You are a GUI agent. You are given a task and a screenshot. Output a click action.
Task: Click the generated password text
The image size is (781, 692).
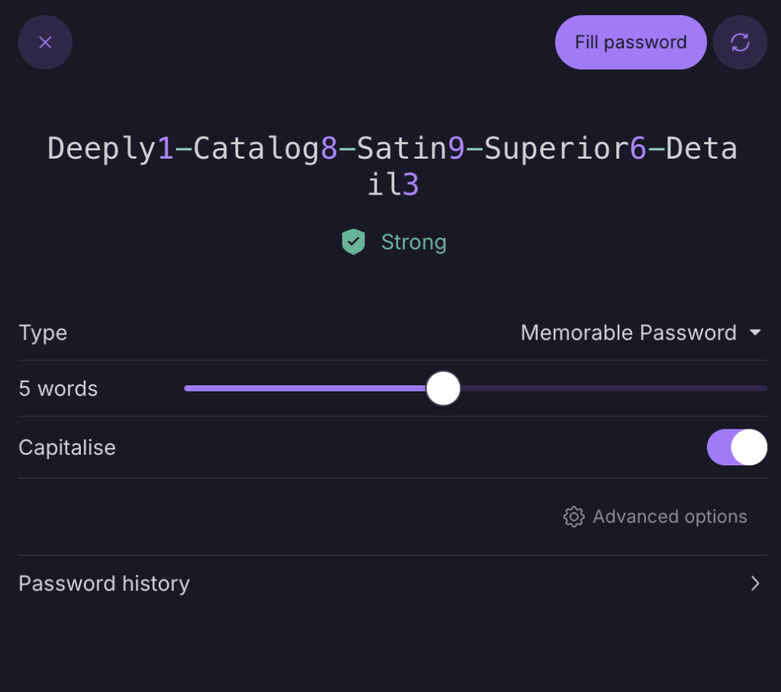[x=392, y=149]
